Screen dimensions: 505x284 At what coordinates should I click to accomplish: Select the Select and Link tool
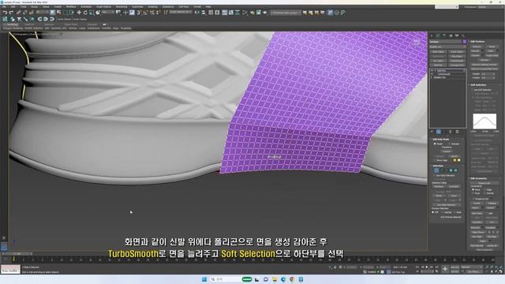18,13
